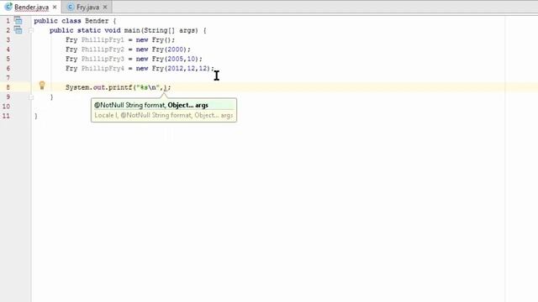Click variable PhillipFry2 on line 4
Image resolution: width=538 pixels, height=302 pixels.
[103, 49]
